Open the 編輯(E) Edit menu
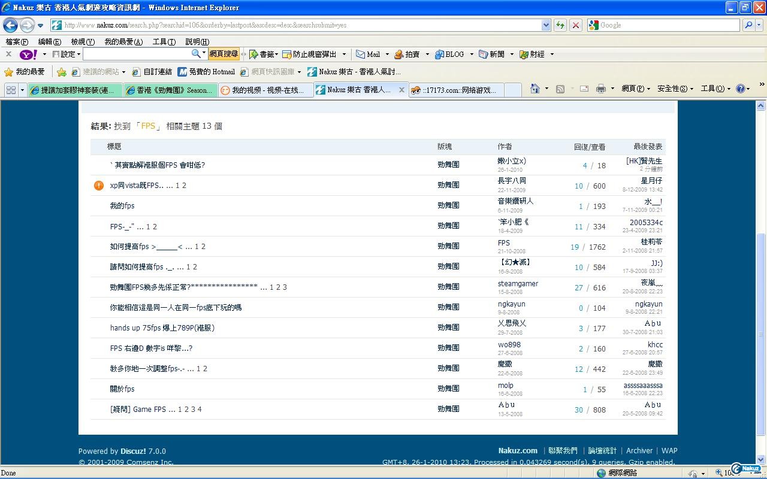The height and width of the screenshot is (479, 767). tap(49, 42)
